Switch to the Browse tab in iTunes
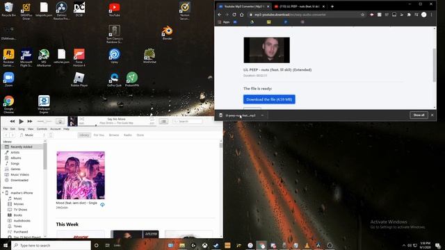The width and height of the screenshot is (445, 250). (x=114, y=135)
